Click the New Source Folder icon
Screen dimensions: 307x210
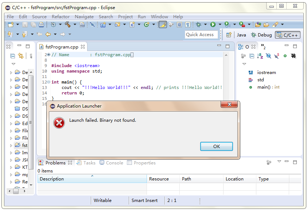[x=117, y=24]
